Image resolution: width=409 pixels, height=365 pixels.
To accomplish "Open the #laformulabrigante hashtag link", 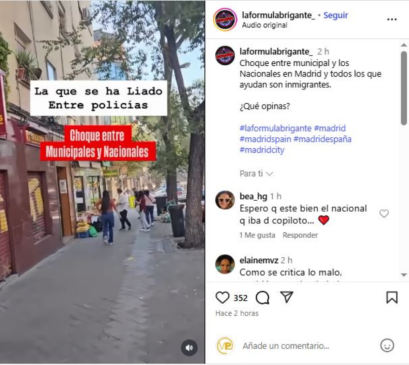I will pyautogui.click(x=275, y=128).
